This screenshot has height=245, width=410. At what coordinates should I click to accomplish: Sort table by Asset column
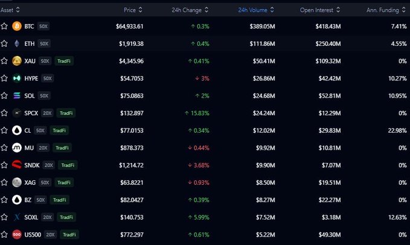(x=10, y=10)
